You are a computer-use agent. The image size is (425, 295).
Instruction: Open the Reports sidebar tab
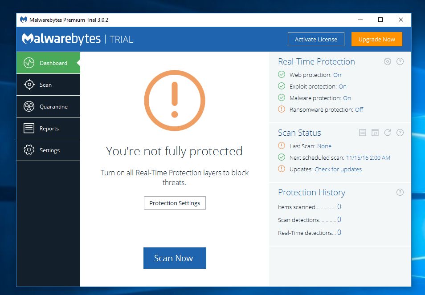pyautogui.click(x=48, y=129)
